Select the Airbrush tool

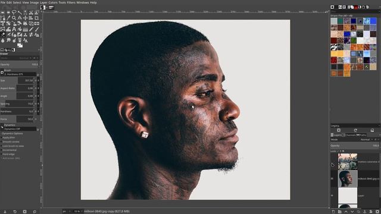[x=8, y=34]
